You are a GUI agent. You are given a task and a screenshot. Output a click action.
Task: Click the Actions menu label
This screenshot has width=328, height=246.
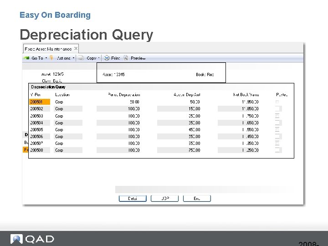click(64, 58)
